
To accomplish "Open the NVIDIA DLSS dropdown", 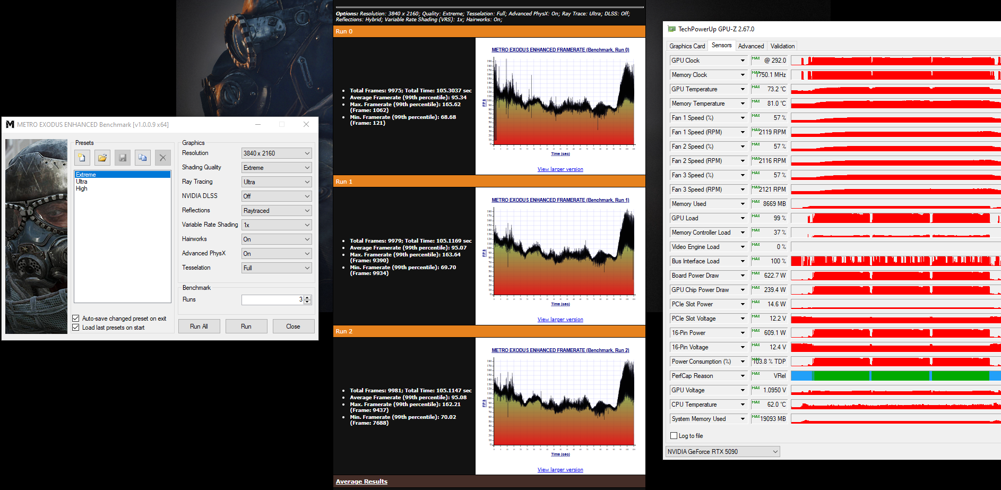I will coord(277,196).
